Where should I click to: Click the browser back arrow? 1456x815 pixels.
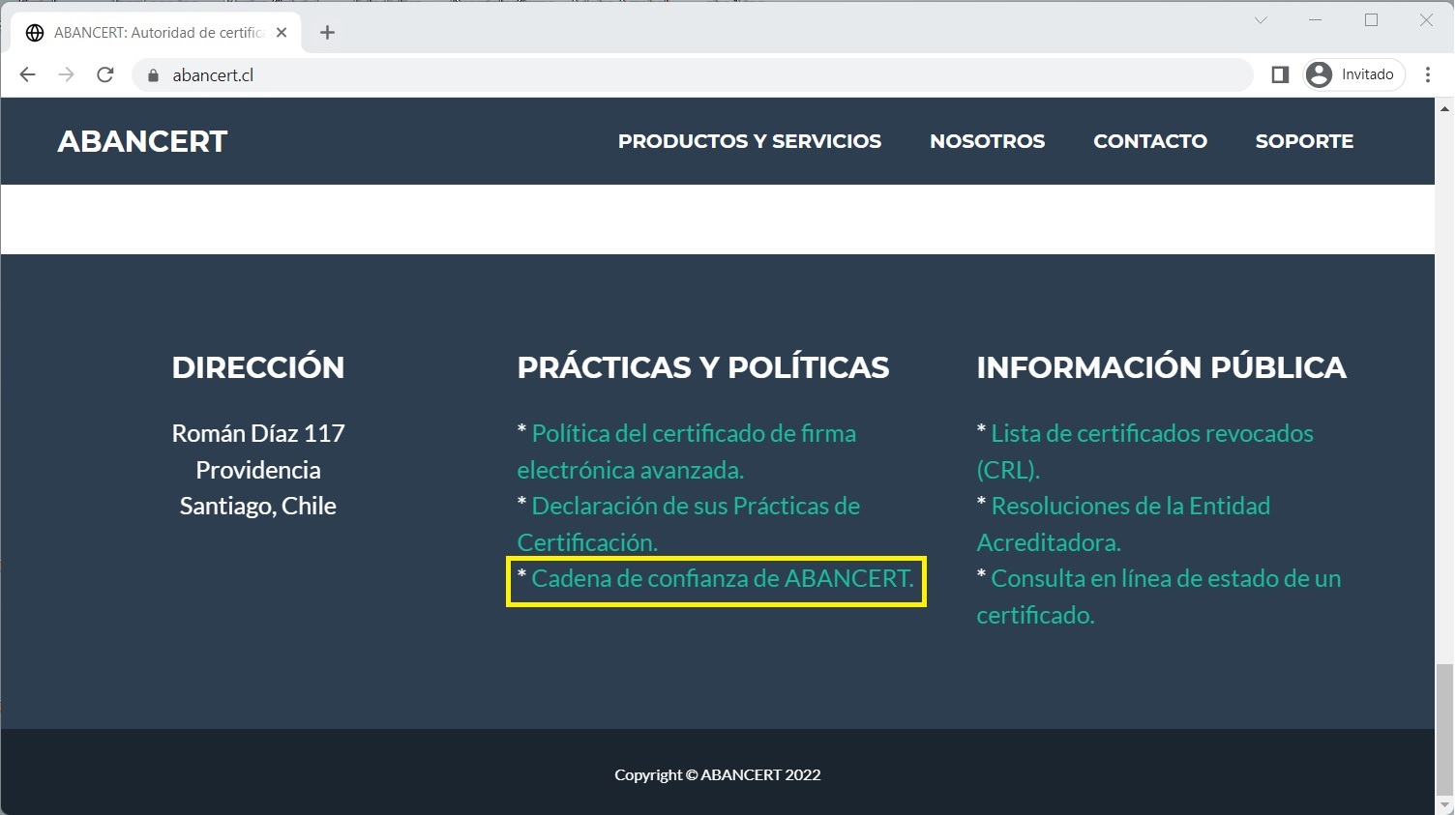pyautogui.click(x=27, y=74)
